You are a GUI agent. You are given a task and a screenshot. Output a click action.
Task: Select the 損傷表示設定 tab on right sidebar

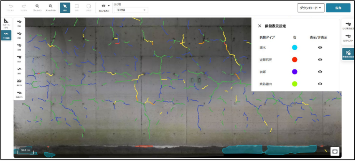(x=348, y=54)
